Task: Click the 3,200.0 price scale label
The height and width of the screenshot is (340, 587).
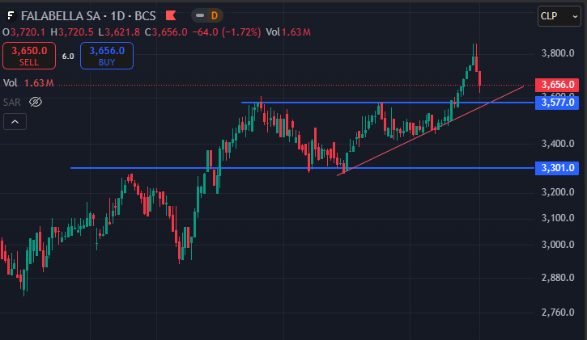Action: pyautogui.click(x=558, y=192)
